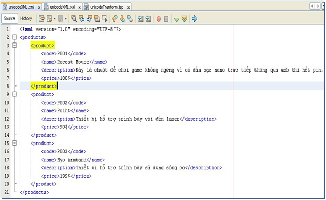Click the 199$ price value

(x=65, y=176)
